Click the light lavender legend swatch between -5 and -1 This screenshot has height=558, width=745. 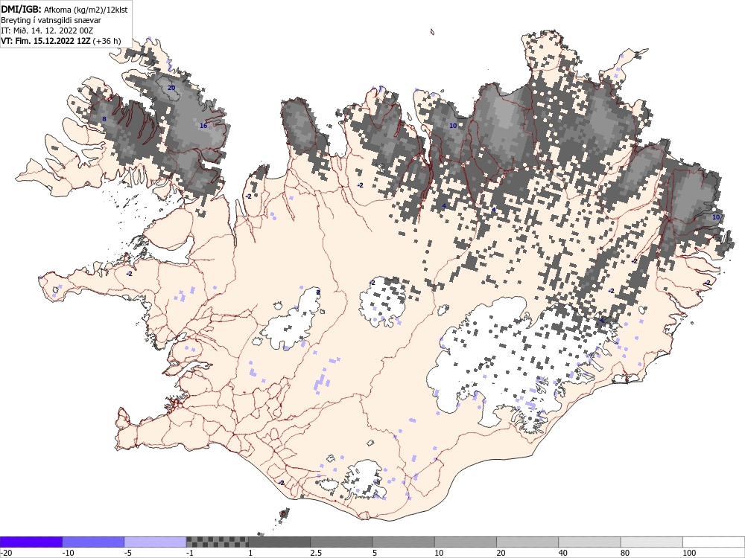coord(155,542)
